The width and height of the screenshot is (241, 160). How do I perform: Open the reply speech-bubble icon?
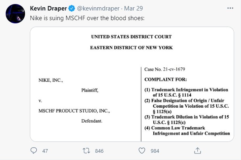pos(34,150)
